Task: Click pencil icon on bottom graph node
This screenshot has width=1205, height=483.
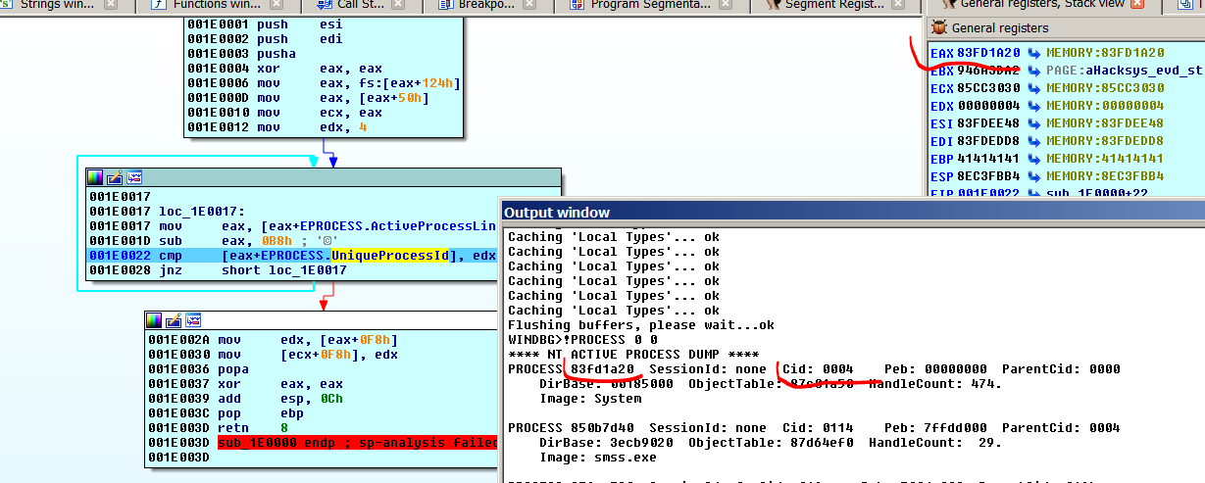Action: pyautogui.click(x=174, y=320)
